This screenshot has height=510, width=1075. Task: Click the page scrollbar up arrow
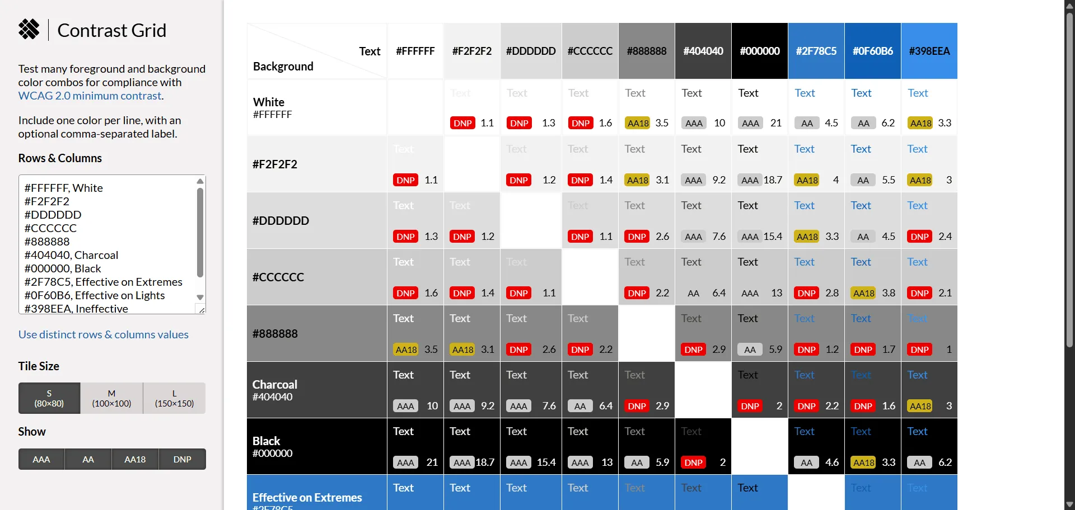(x=1070, y=6)
